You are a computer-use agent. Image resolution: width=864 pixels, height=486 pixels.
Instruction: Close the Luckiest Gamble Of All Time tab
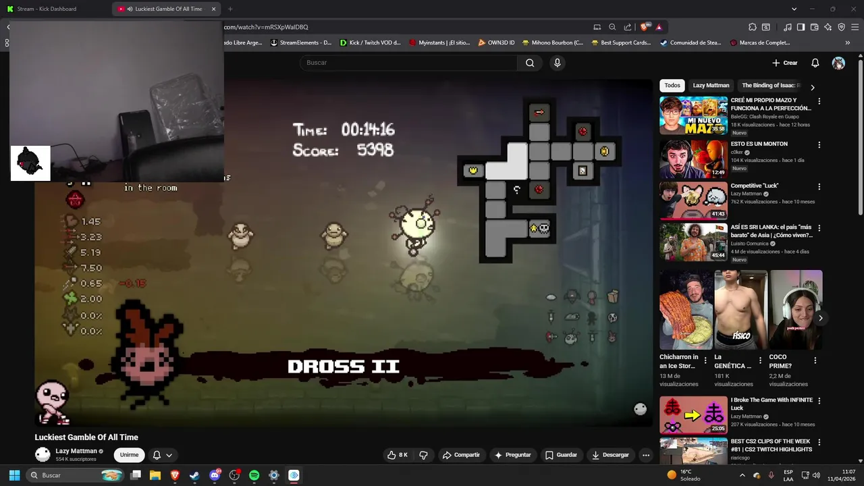[x=214, y=9]
